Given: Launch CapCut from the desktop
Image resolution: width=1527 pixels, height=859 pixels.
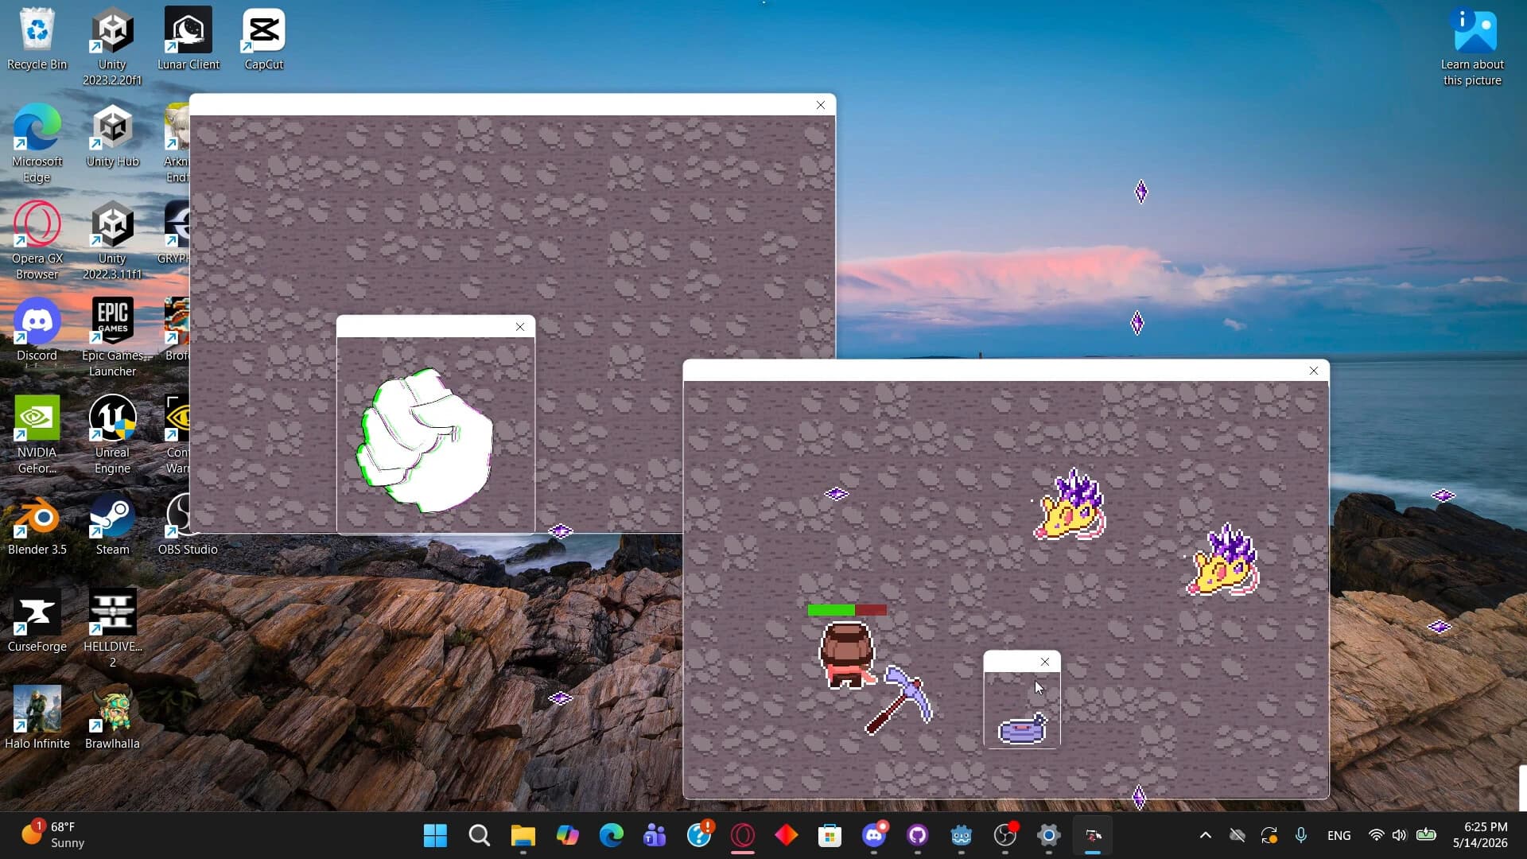Looking at the screenshot, I should 263,40.
